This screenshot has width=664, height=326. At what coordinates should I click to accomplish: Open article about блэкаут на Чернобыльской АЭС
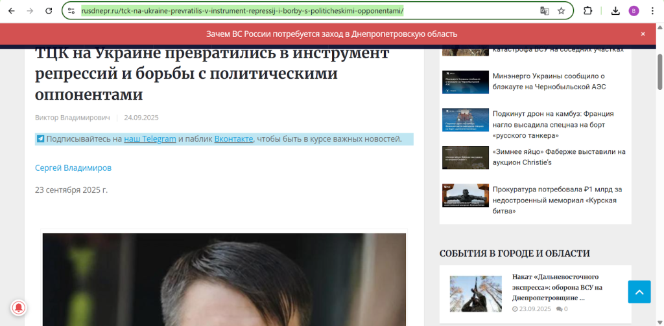coord(549,81)
